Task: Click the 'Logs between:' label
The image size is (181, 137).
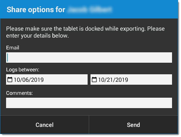Action: tap(23, 70)
